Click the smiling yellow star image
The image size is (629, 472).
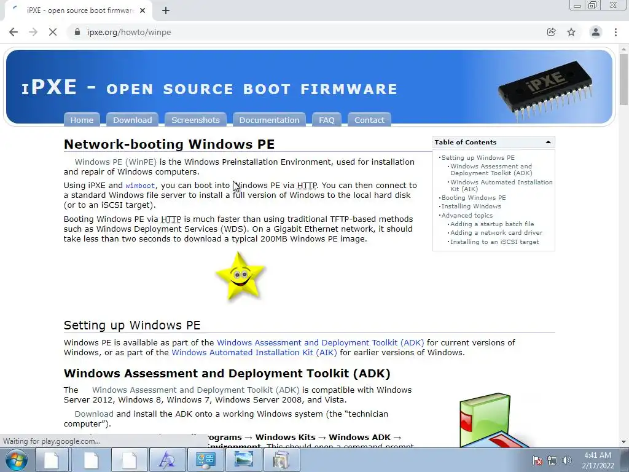tap(240, 276)
